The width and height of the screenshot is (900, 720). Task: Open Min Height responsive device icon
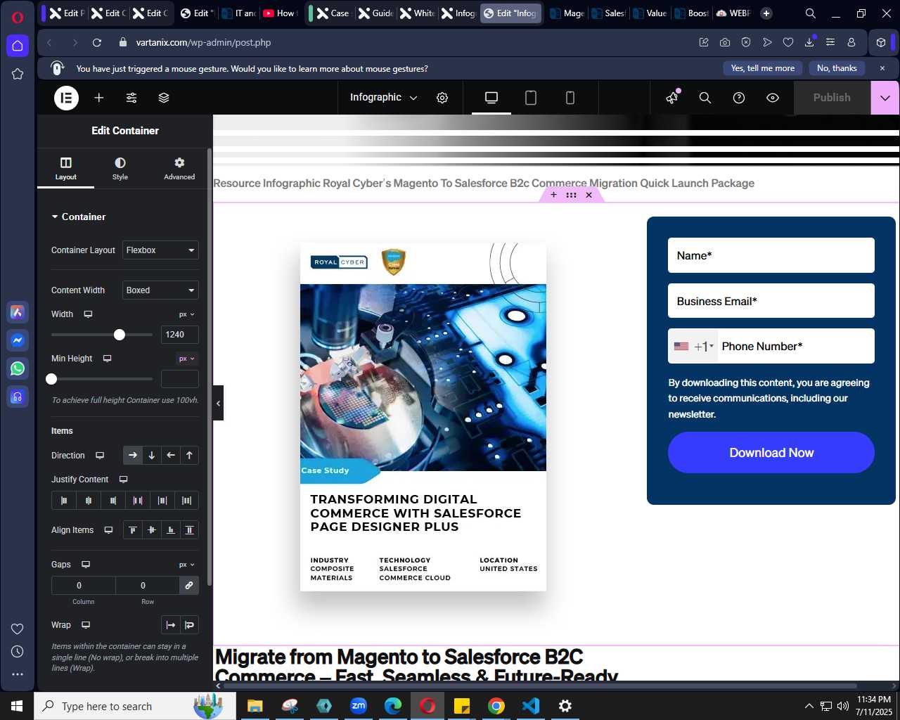click(x=108, y=359)
